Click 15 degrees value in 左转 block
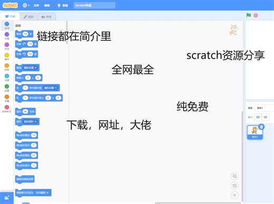The height and width of the screenshot is (204, 274). pos(30,54)
